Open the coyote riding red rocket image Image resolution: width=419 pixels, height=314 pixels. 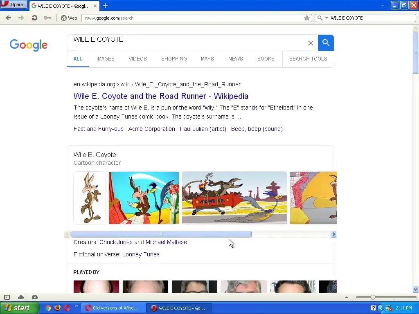(234, 198)
